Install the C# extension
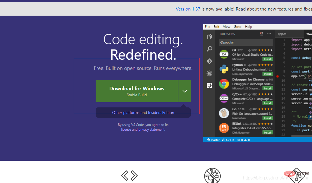The width and height of the screenshot is (312, 183). [267, 59]
